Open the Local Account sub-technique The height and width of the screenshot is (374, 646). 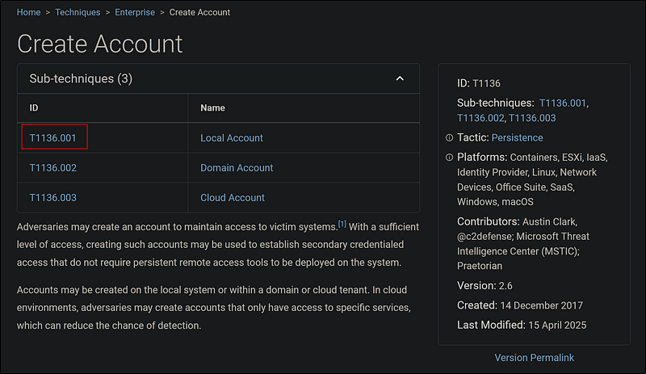[232, 138]
